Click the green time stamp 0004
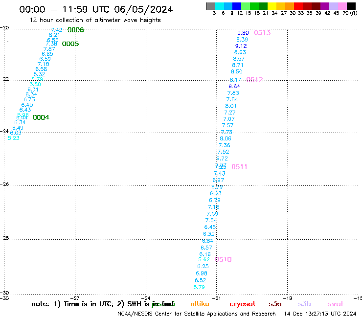The image size is (362, 318). [41, 117]
